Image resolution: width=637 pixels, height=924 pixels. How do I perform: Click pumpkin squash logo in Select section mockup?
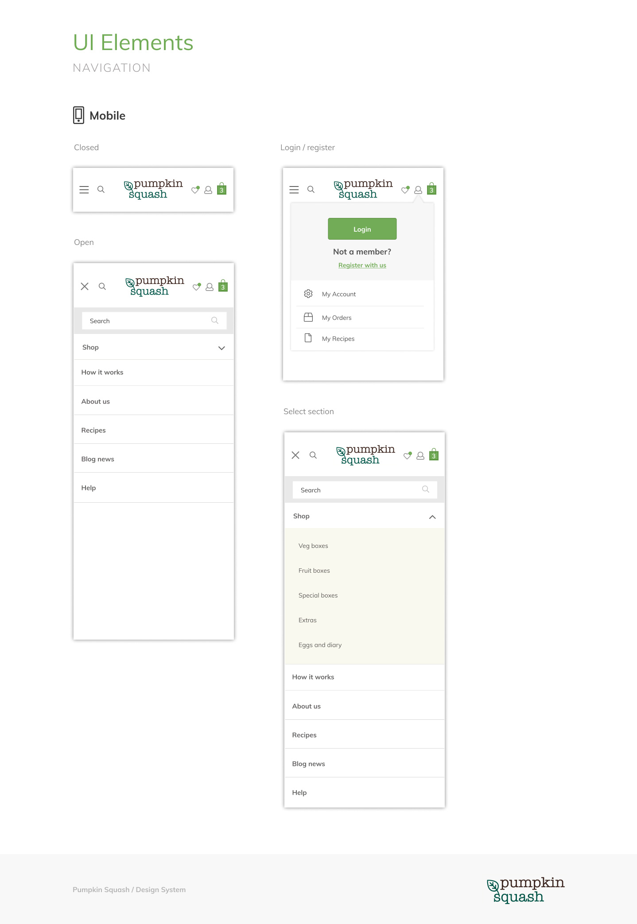tap(365, 455)
